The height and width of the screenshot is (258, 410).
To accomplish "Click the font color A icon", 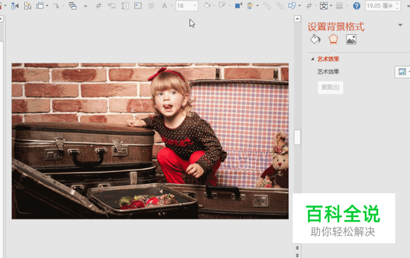I will [164, 6].
